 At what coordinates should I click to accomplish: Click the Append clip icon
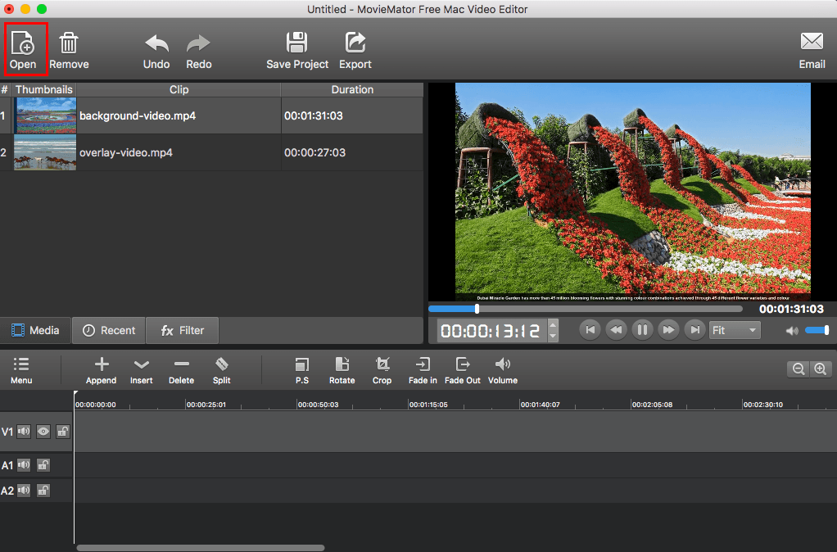[x=101, y=370]
